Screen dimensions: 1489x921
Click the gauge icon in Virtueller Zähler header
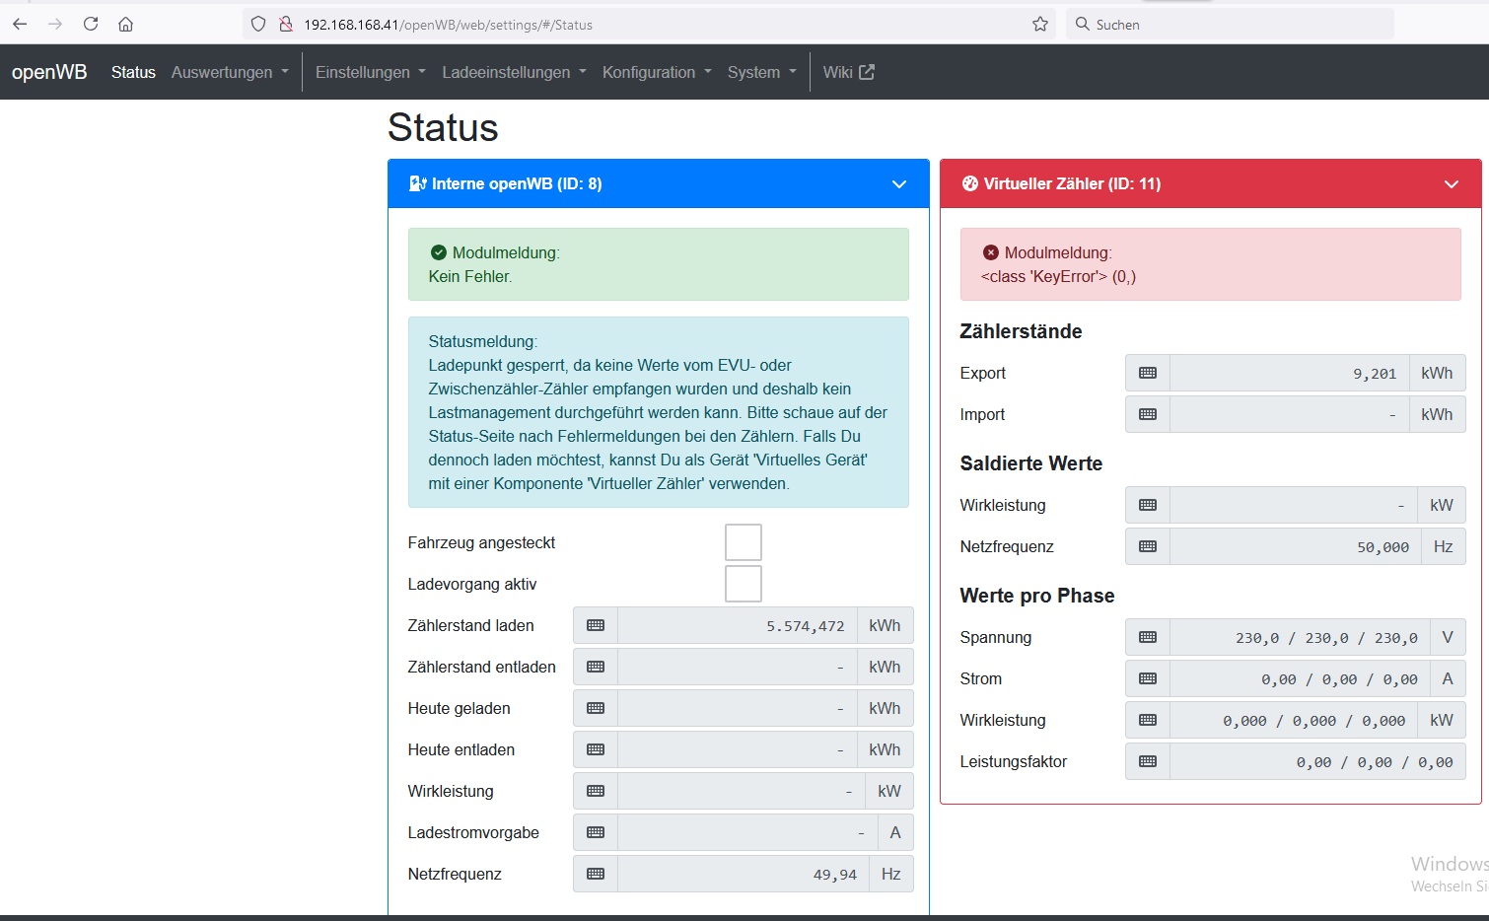(x=970, y=183)
